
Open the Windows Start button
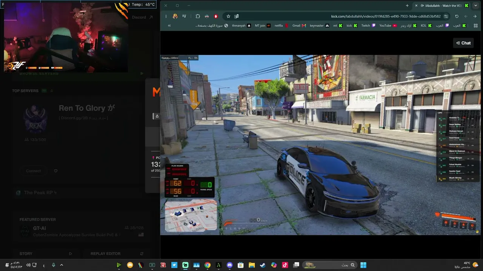pyautogui.click(x=363, y=265)
